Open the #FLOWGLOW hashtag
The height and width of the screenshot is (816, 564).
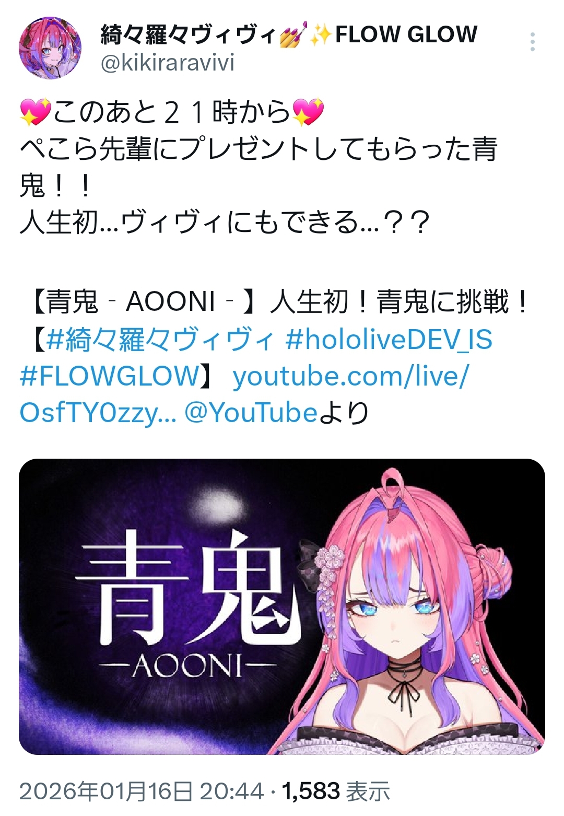pos(110,376)
